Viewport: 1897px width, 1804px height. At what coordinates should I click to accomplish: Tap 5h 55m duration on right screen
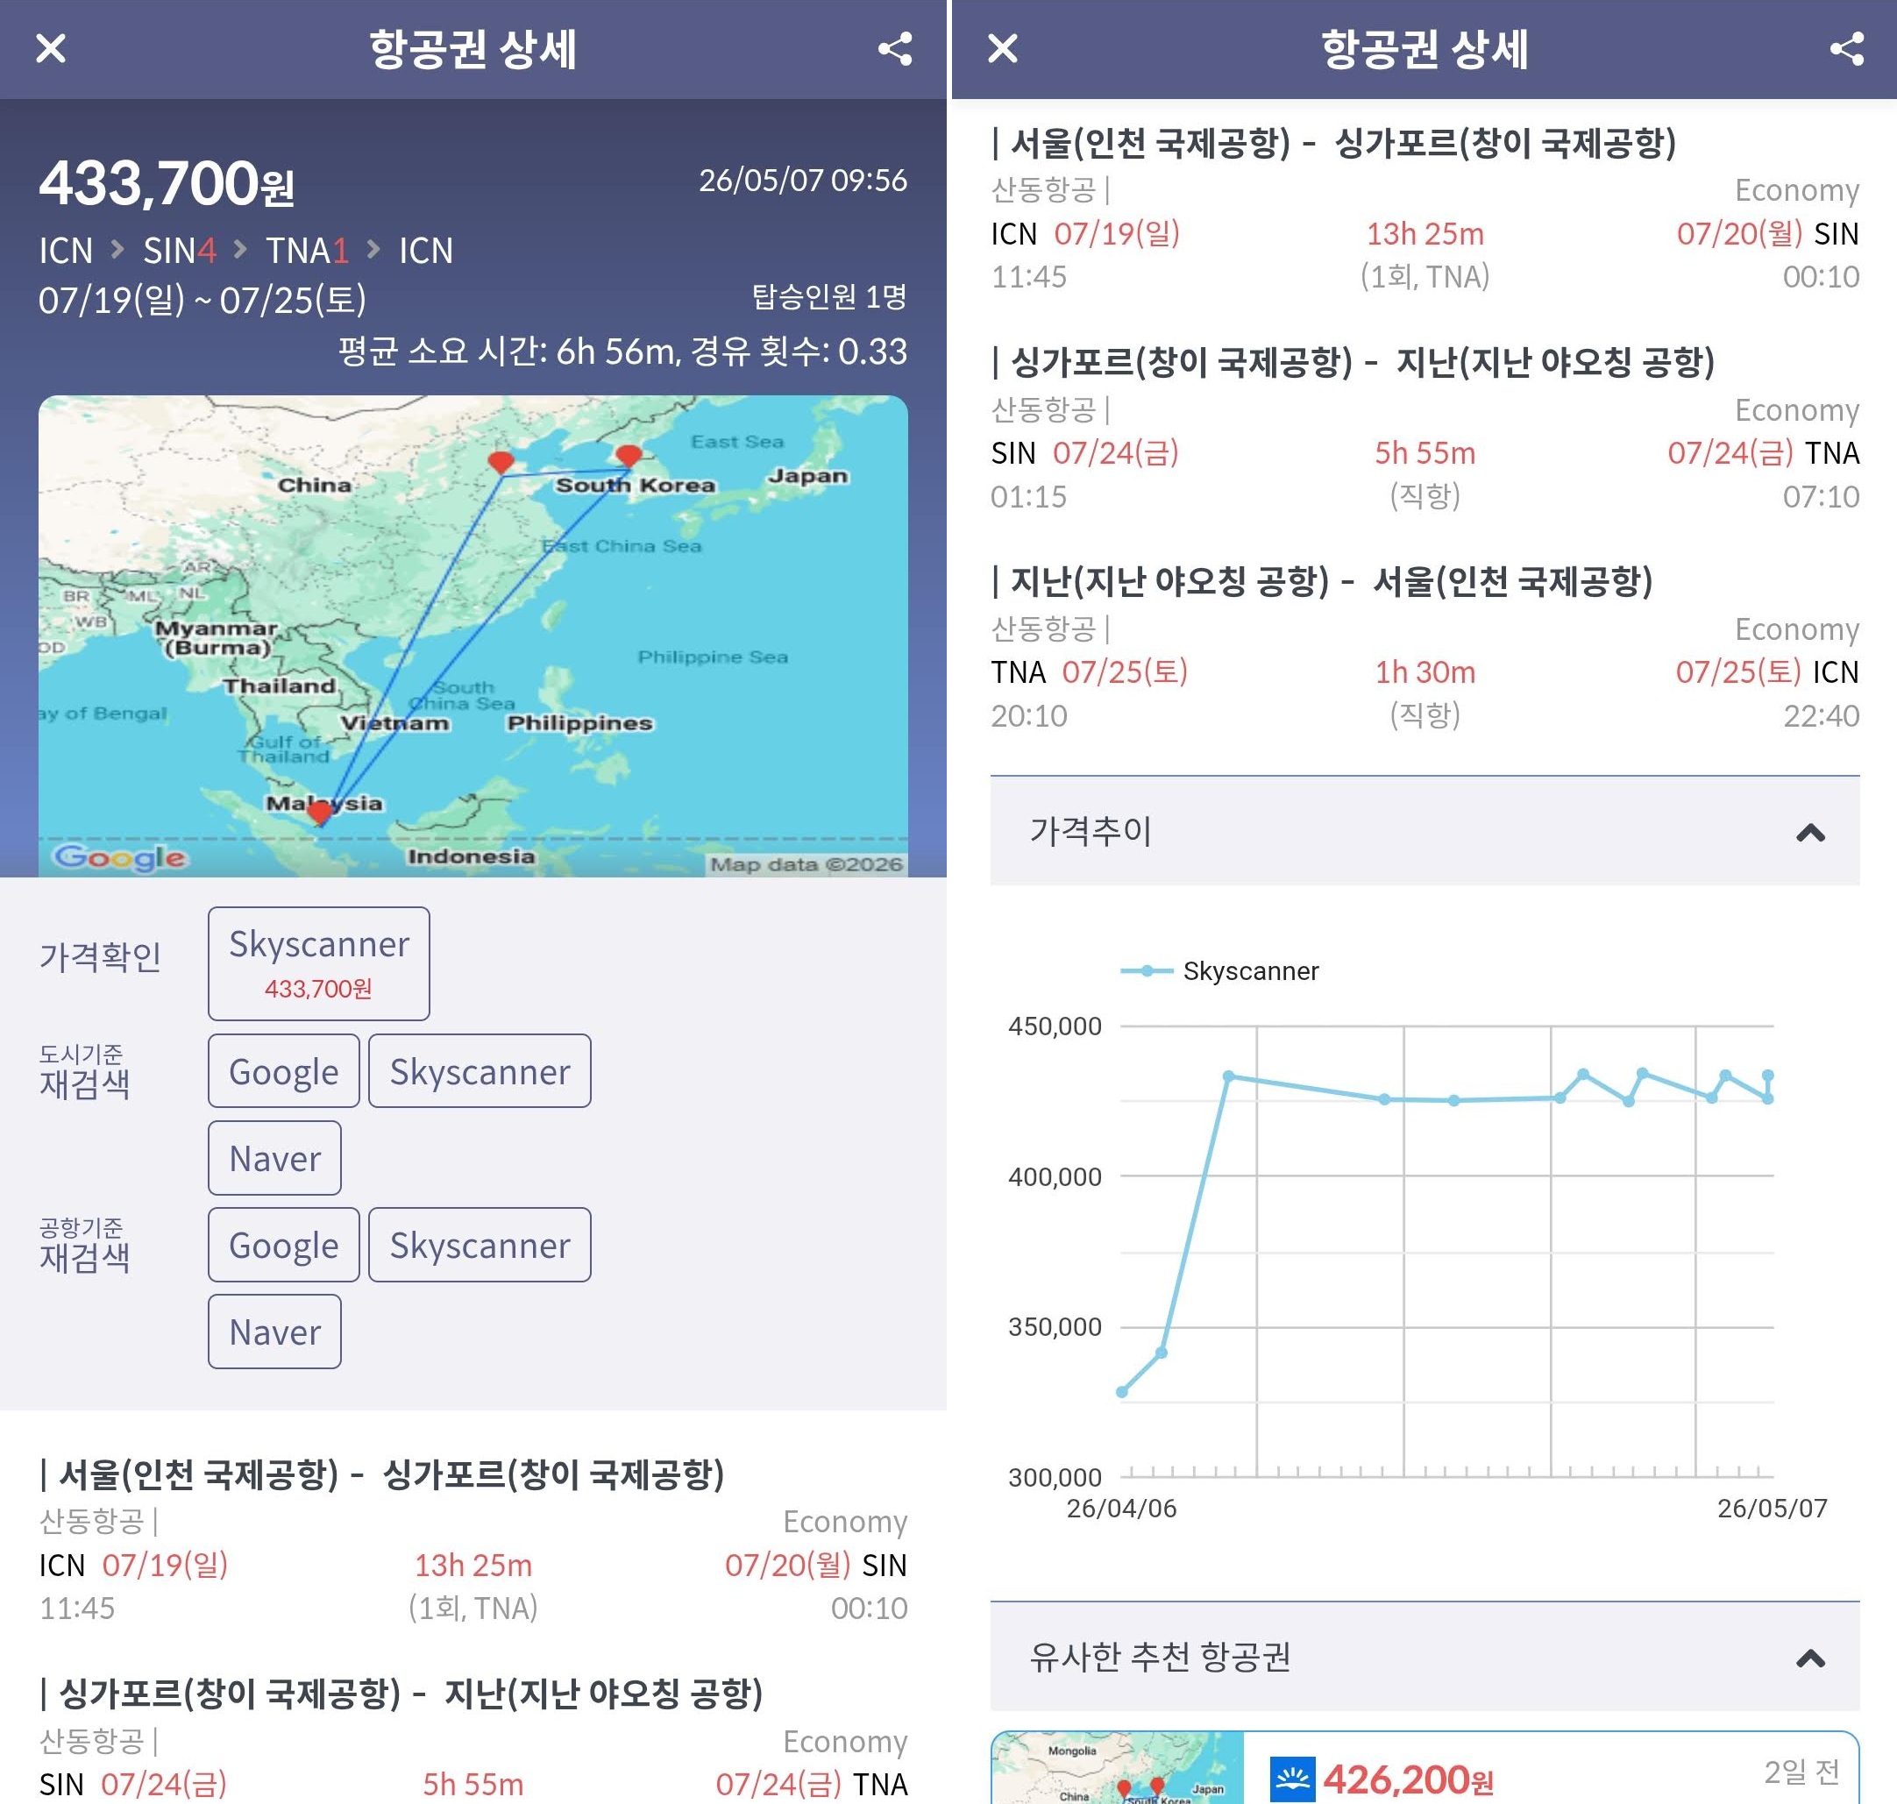pyautogui.click(x=1425, y=453)
